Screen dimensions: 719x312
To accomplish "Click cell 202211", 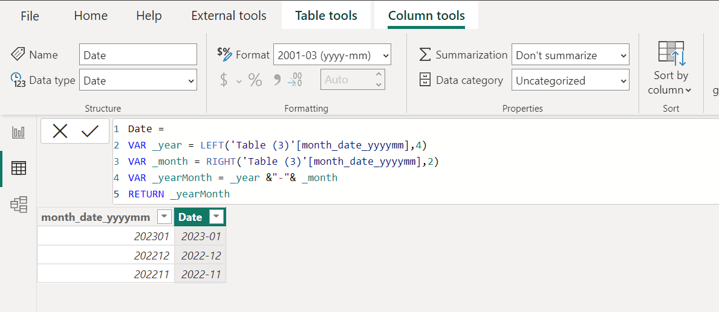I will [x=106, y=273].
